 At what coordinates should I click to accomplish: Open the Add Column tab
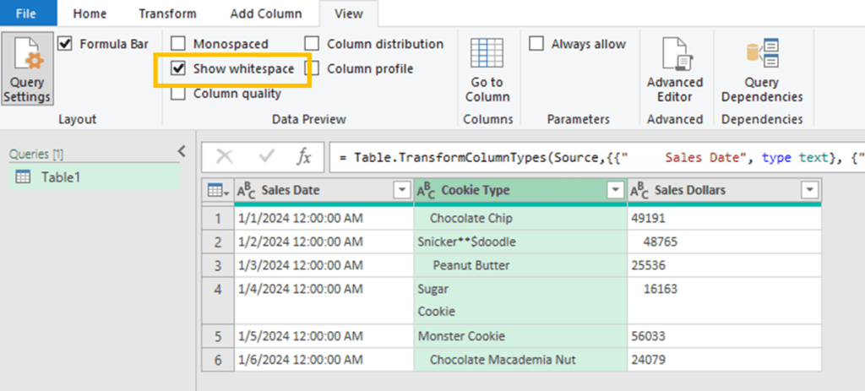point(266,14)
